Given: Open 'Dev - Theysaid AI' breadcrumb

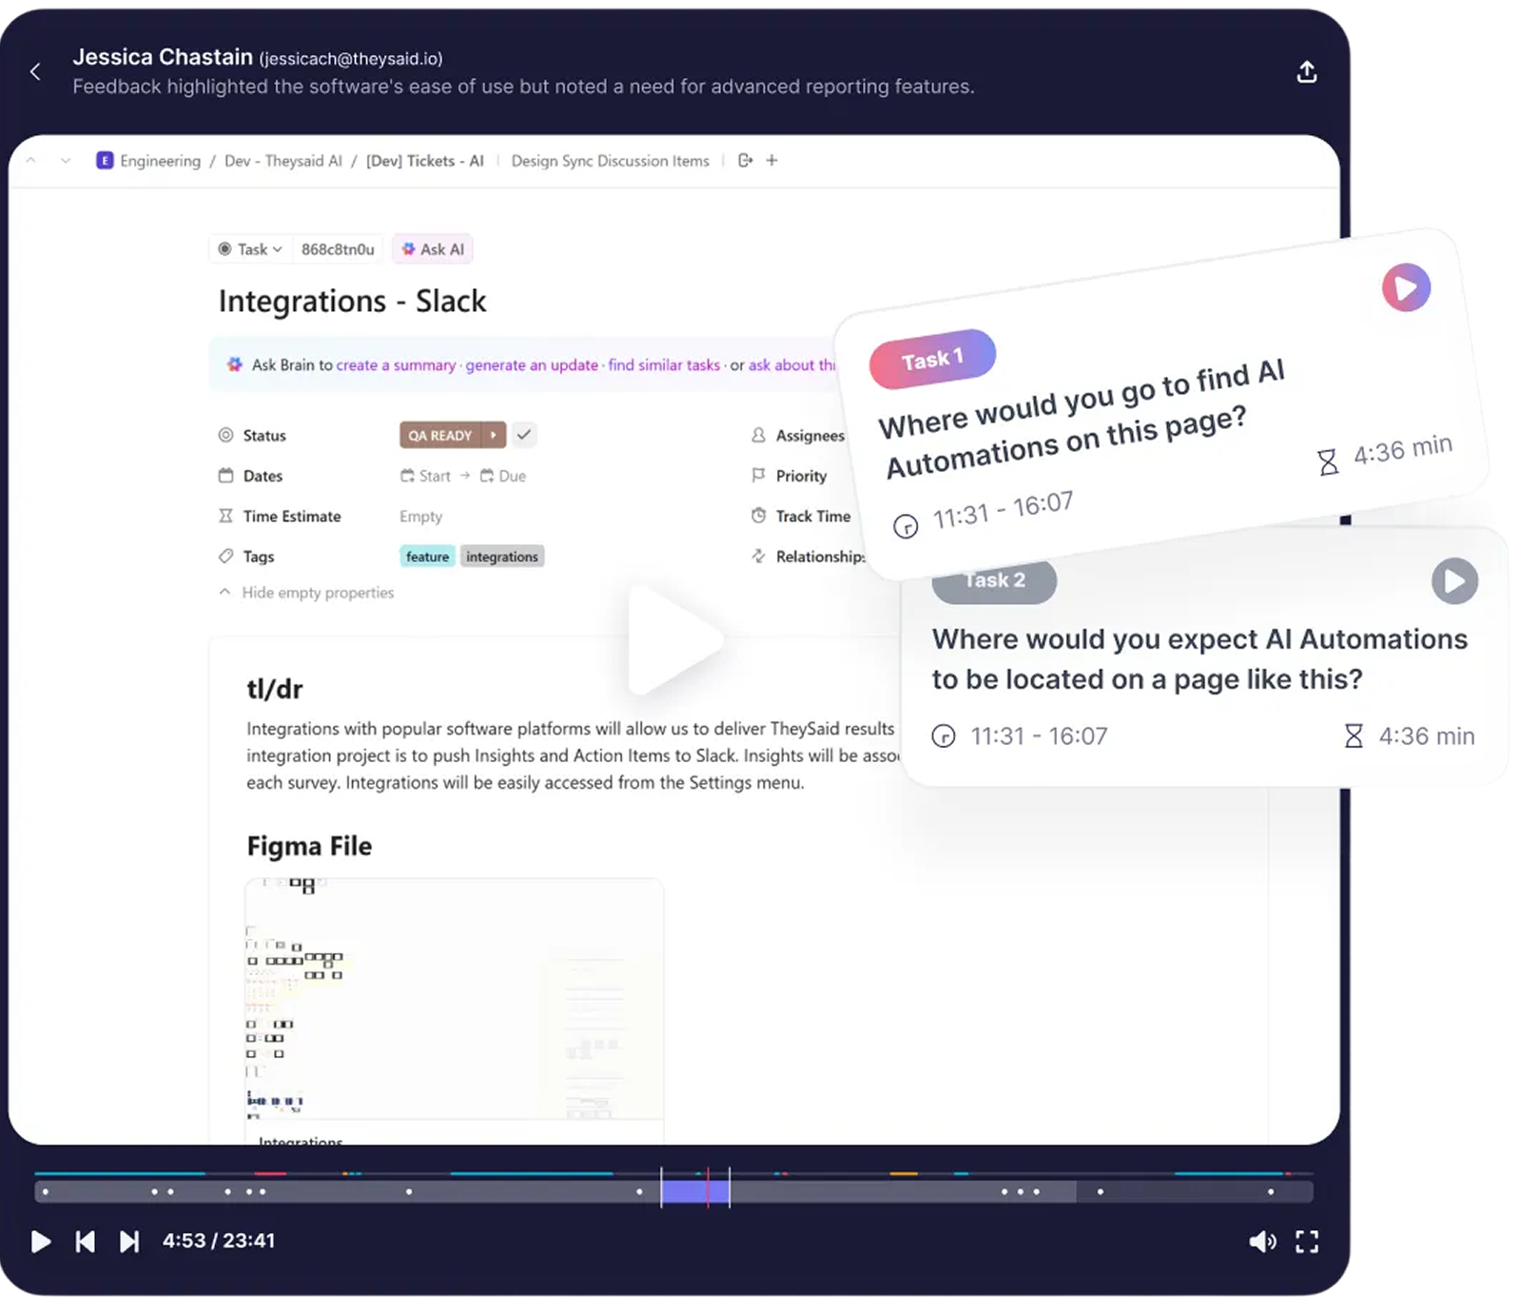Looking at the screenshot, I should [283, 161].
